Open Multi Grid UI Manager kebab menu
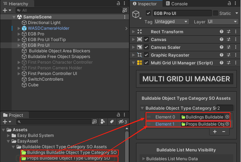This screenshot has height=162, width=241. click(x=236, y=63)
